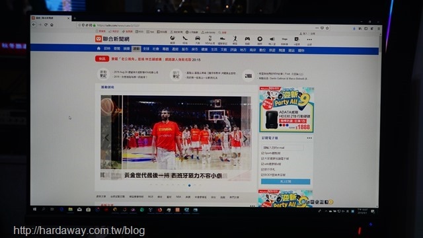Select the 娛樂 nav tab
This screenshot has height=238, width=423.
pyautogui.click(x=126, y=48)
